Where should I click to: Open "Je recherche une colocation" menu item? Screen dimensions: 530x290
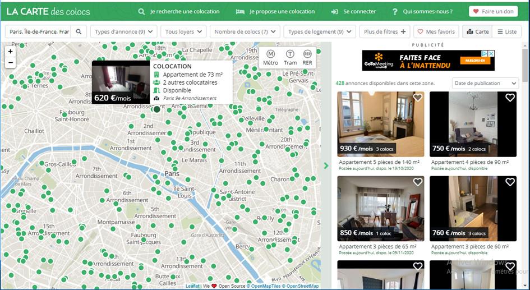(x=179, y=11)
